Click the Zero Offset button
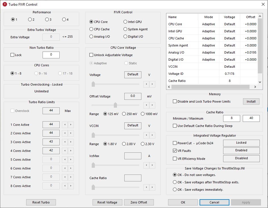268x208 pixels. coord(139,202)
